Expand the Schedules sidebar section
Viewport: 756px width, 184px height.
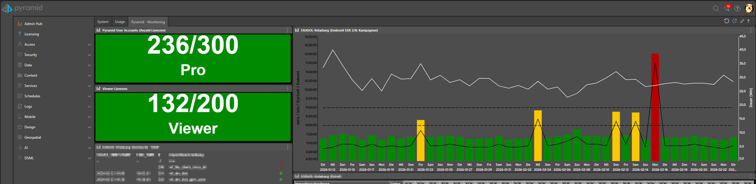click(89, 96)
